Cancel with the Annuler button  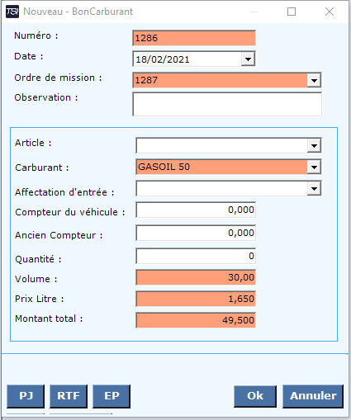point(313,396)
